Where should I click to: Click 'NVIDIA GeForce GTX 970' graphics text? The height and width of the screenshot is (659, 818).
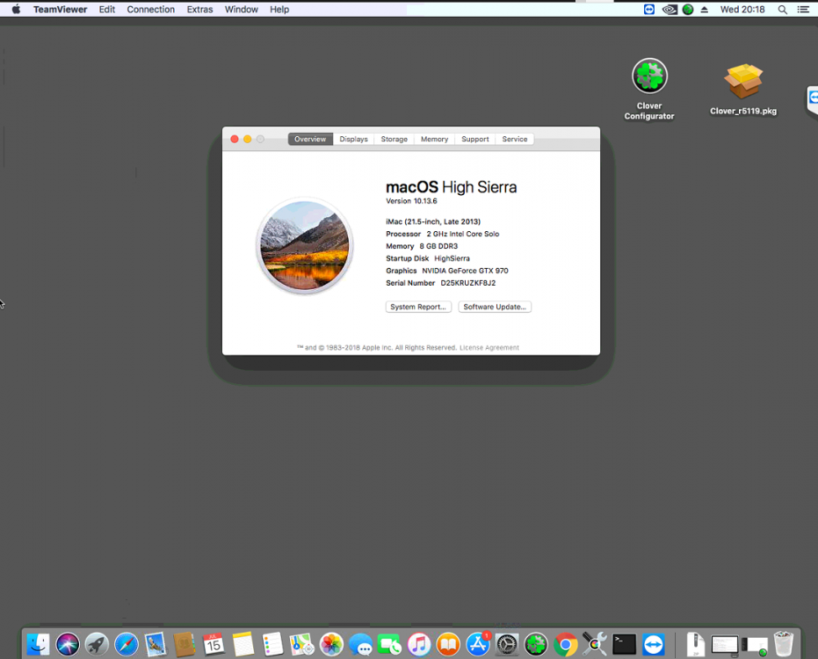click(465, 271)
